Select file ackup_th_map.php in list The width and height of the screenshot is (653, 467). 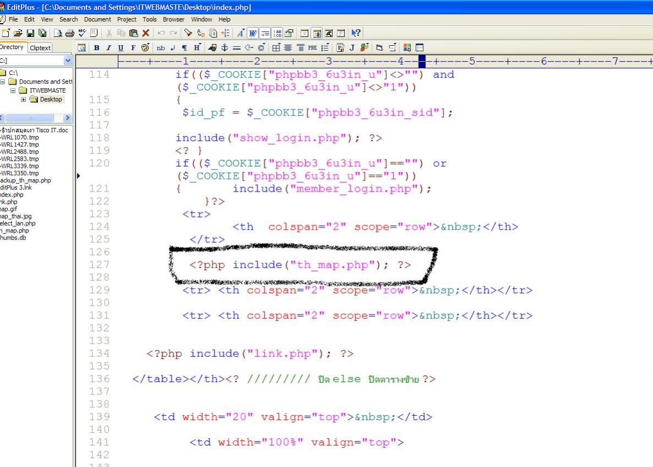(x=25, y=180)
